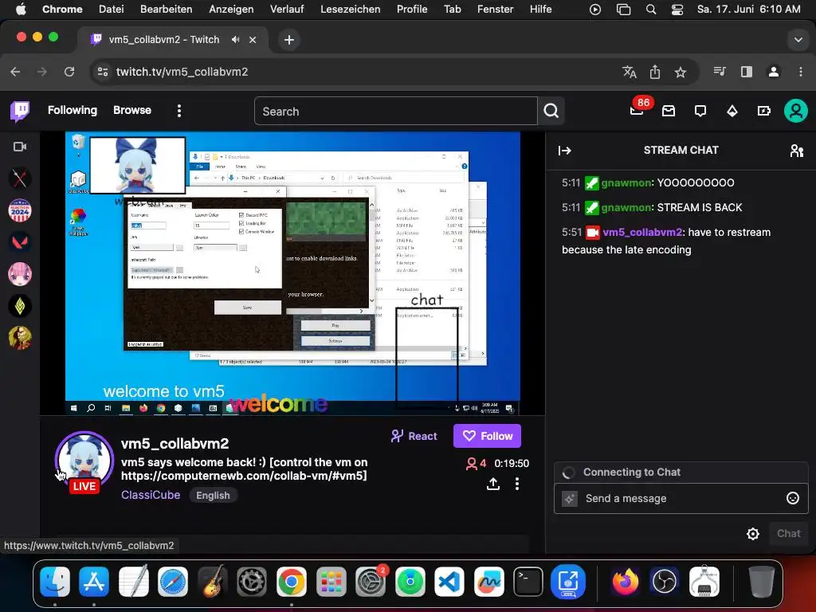Click the English language tag
This screenshot has height=612, width=816.
coord(213,496)
